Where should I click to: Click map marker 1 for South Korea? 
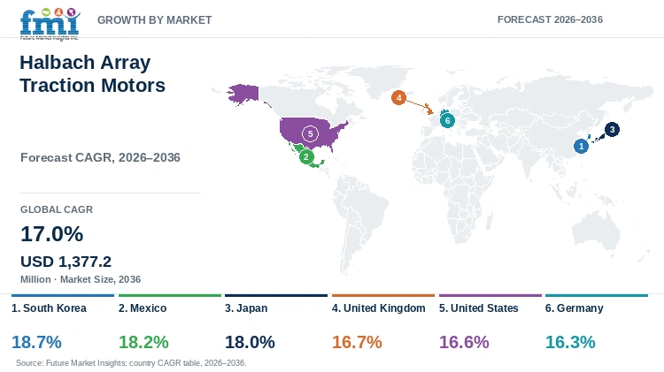click(x=581, y=147)
